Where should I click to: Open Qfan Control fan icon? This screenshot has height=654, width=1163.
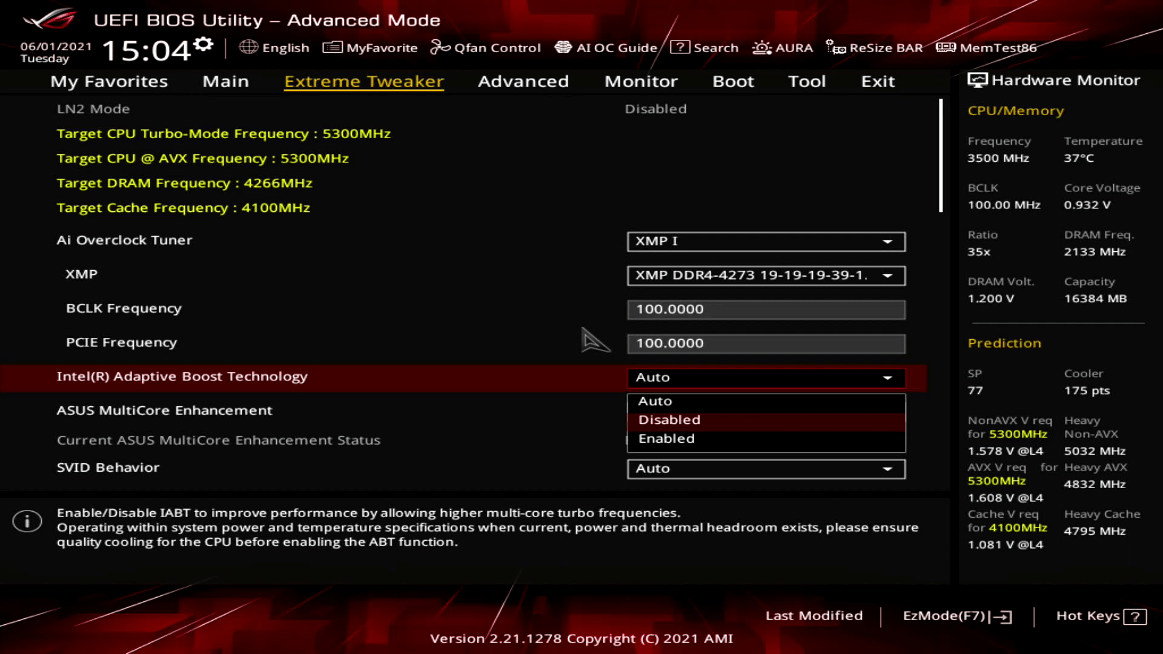(440, 47)
